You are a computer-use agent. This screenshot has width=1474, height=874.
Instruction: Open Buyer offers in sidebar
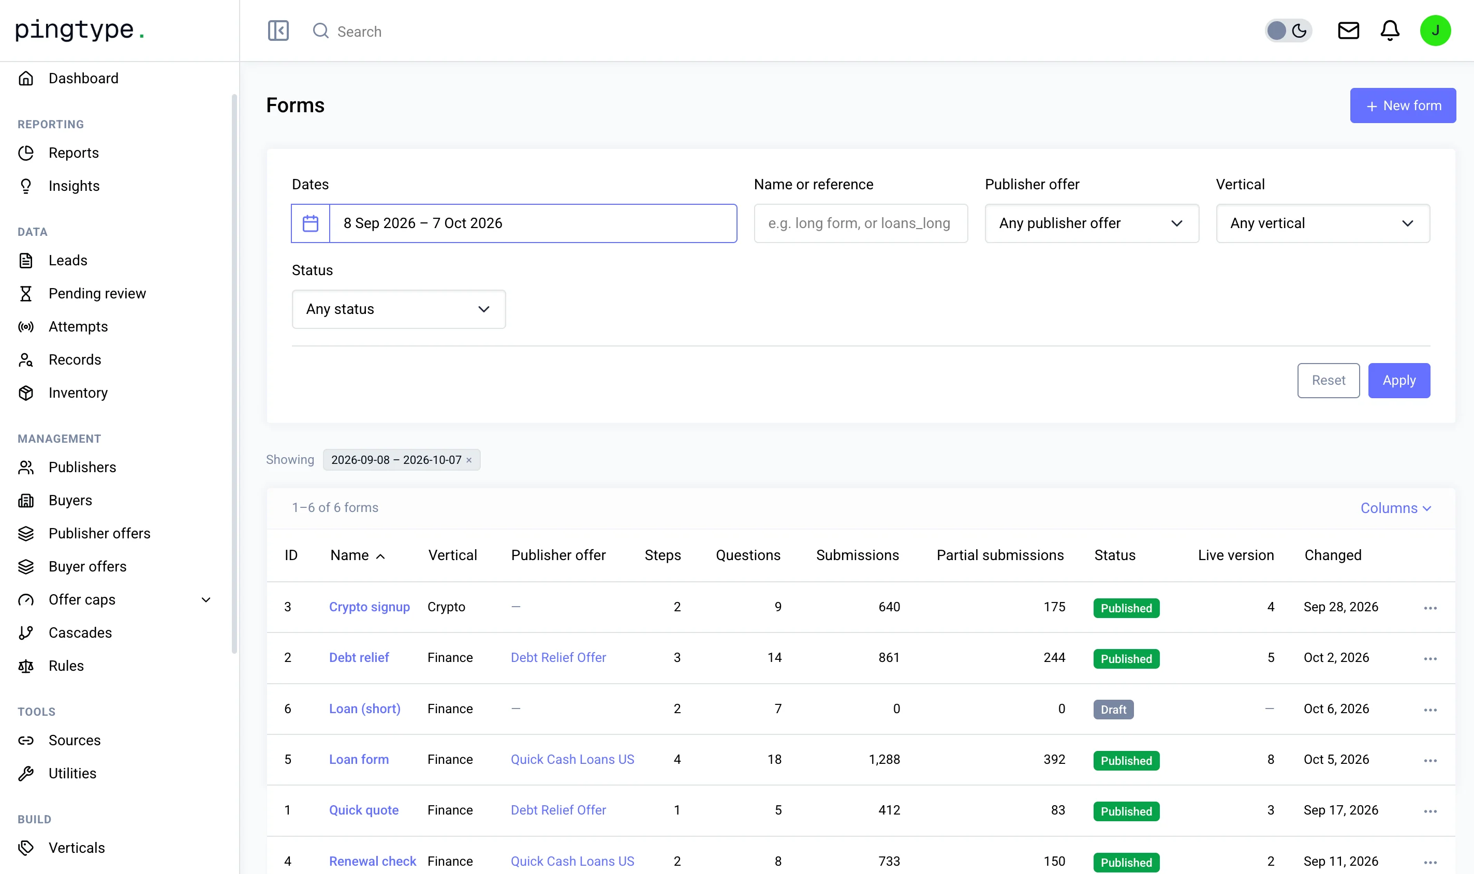[87, 567]
